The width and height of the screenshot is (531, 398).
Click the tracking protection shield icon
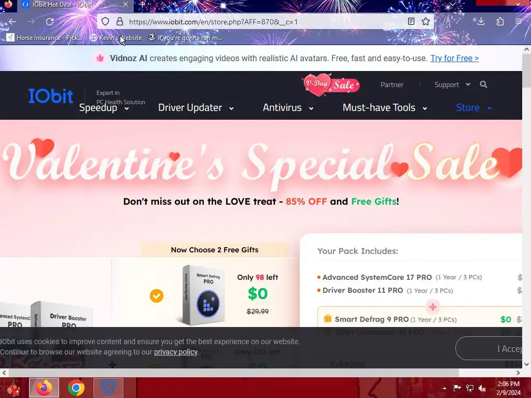pyautogui.click(x=105, y=22)
